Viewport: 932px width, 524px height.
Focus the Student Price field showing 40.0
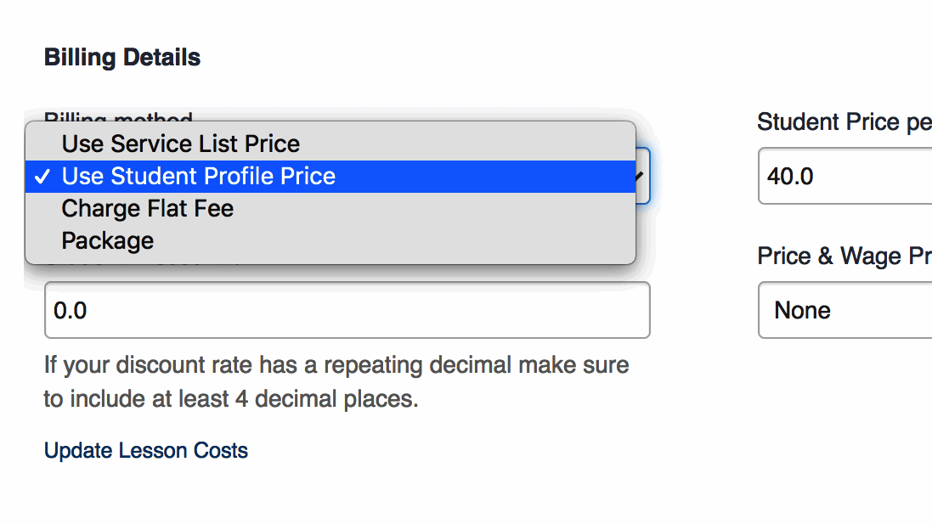coord(844,176)
